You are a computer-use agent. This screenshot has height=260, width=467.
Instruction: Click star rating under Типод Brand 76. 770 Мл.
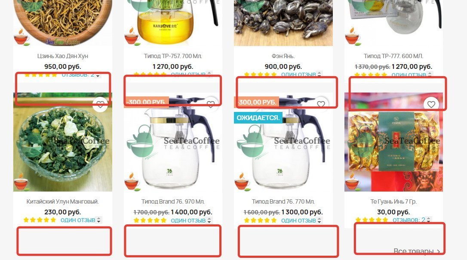(x=260, y=220)
